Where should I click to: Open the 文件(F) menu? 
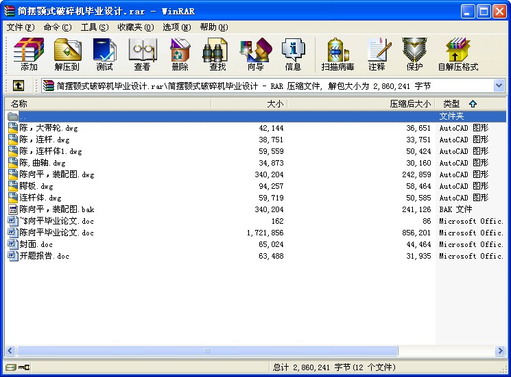[20, 27]
